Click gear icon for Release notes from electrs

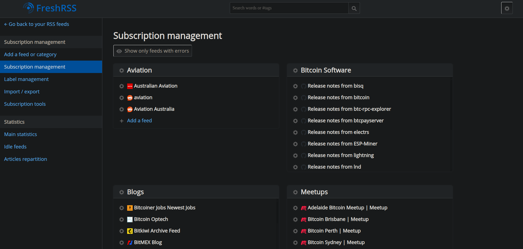pos(295,132)
